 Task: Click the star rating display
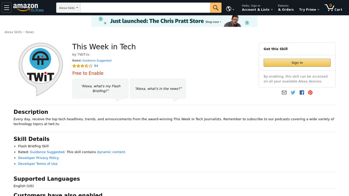pos(82,66)
